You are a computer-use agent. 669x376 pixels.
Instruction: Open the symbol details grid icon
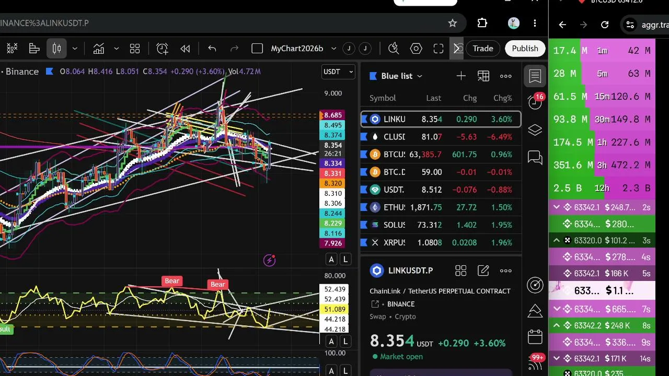click(460, 271)
